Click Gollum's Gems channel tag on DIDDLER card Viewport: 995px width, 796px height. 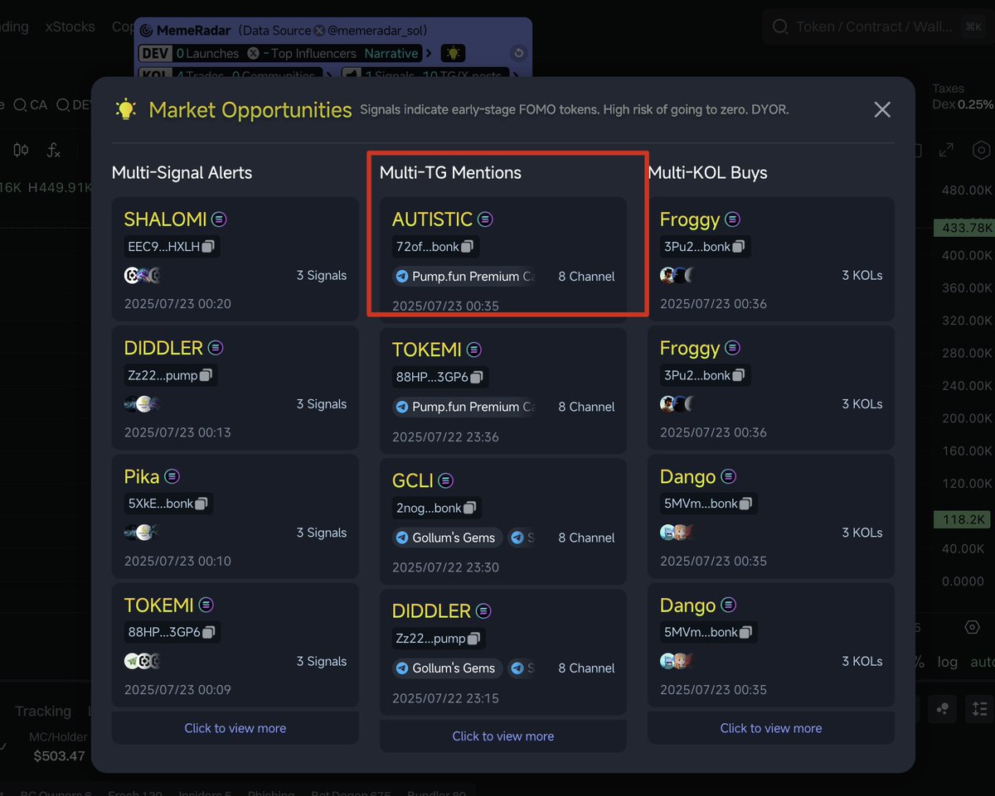pyautogui.click(x=448, y=668)
